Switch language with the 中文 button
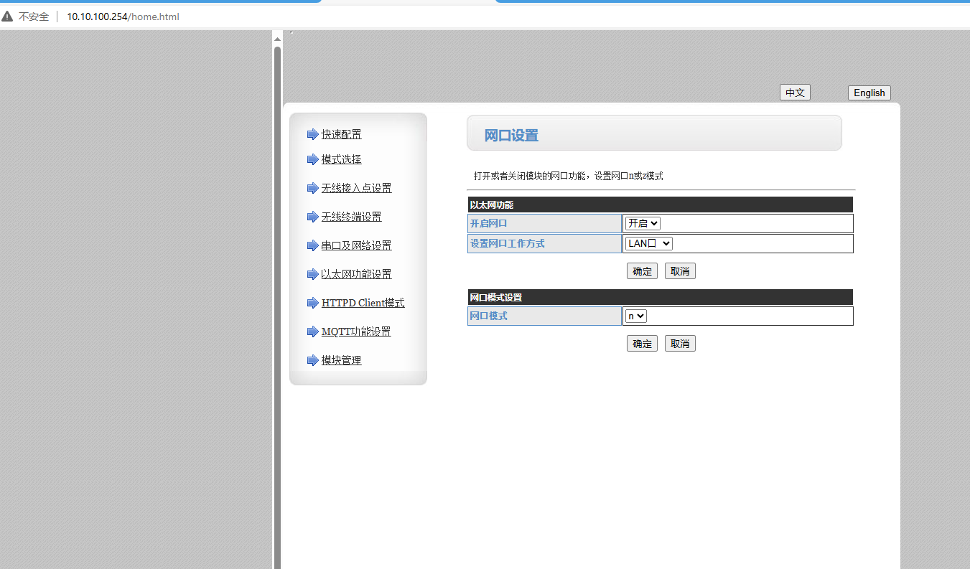Image resolution: width=970 pixels, height=569 pixels. tap(795, 93)
